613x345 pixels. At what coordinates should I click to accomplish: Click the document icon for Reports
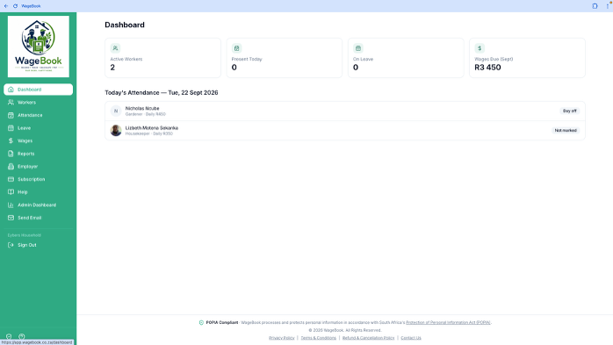(x=11, y=154)
